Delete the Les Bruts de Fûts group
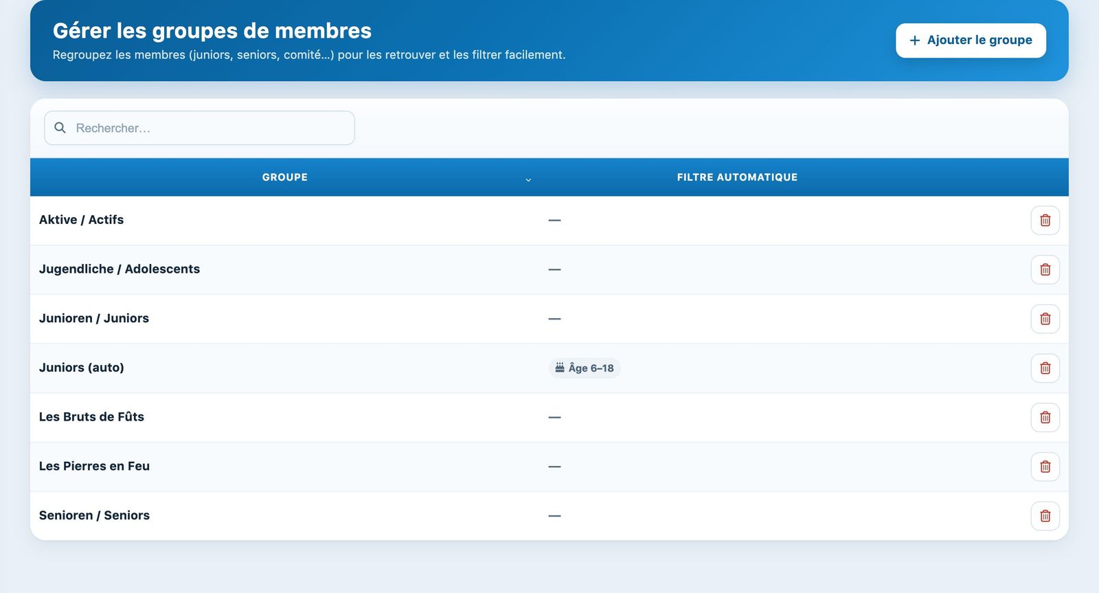 1045,418
